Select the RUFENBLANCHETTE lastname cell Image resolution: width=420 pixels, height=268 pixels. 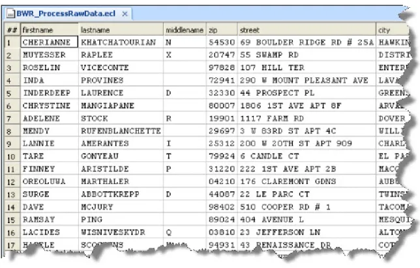click(121, 131)
